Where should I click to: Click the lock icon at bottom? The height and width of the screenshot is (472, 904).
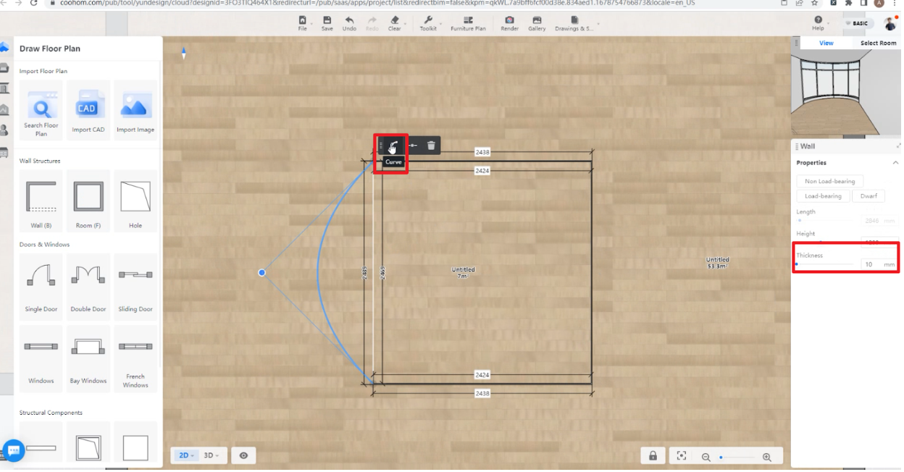click(x=653, y=456)
